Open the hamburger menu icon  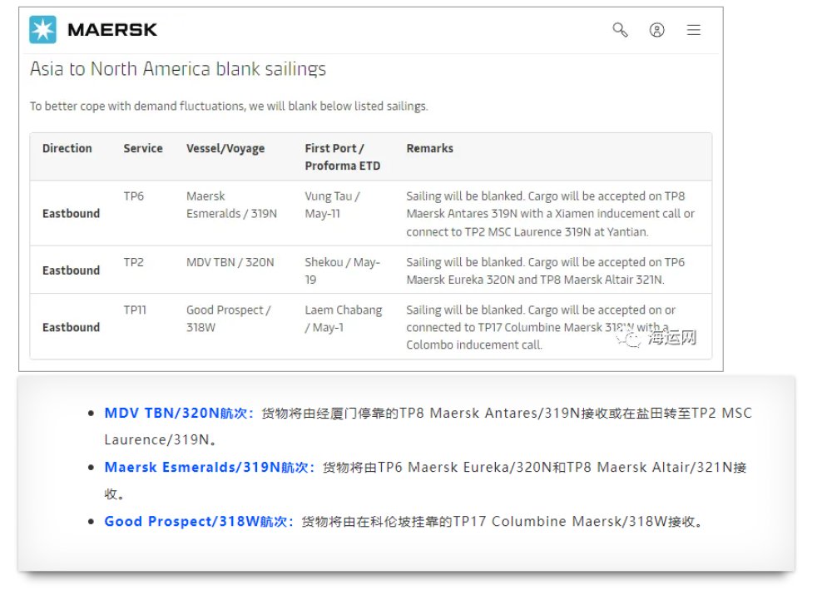(x=694, y=30)
